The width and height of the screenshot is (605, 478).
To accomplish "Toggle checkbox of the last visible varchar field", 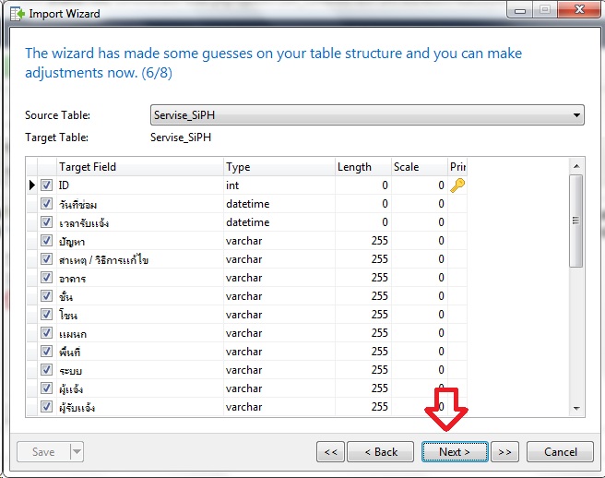I will tap(46, 407).
